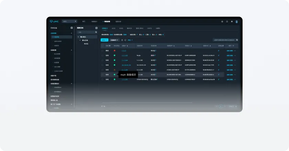289x151 pixels.
Task: Open more actions ellipsis in S7620-20SFX2CQ row
Action: tap(235, 80)
